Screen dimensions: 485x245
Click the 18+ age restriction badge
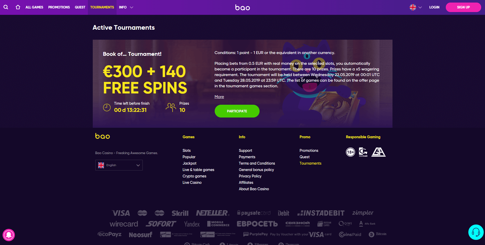coord(350,152)
